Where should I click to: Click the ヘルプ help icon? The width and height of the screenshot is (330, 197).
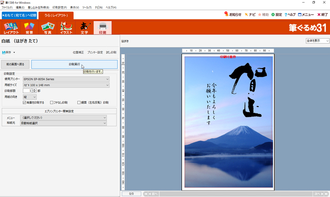click(x=290, y=15)
